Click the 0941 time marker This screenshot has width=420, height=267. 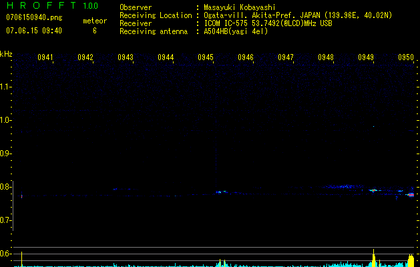[45, 57]
